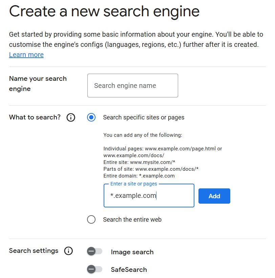
Task: Click the Create a new search engine heading
Action: coord(104,11)
